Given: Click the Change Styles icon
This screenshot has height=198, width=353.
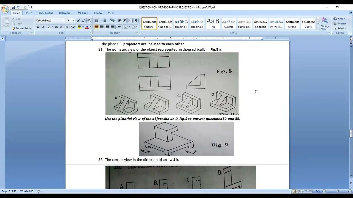Looking at the screenshot, I should [x=325, y=24].
